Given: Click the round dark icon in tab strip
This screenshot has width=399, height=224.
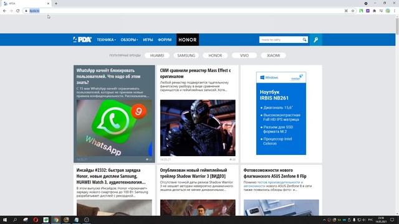Looking at the screenshot, I should pyautogui.click(x=366, y=3).
